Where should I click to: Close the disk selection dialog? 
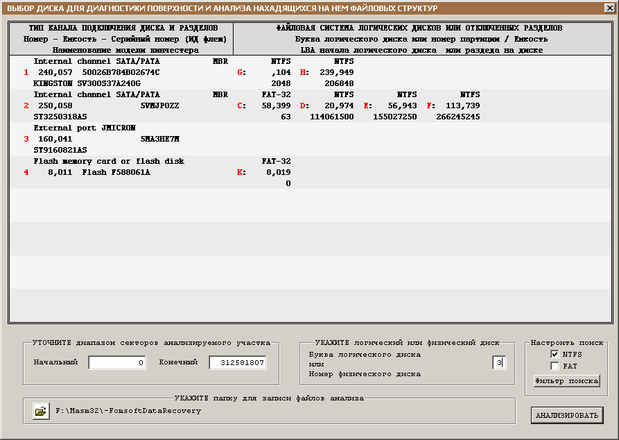[609, 8]
